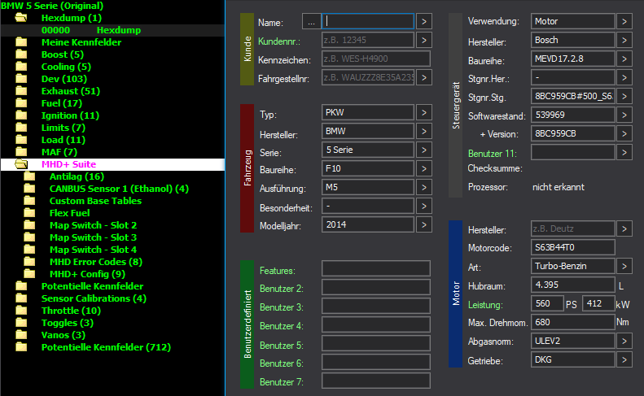Image resolution: width=644 pixels, height=396 pixels.
Task: Click the Hubraum 4.395 field
Action: coord(572,285)
